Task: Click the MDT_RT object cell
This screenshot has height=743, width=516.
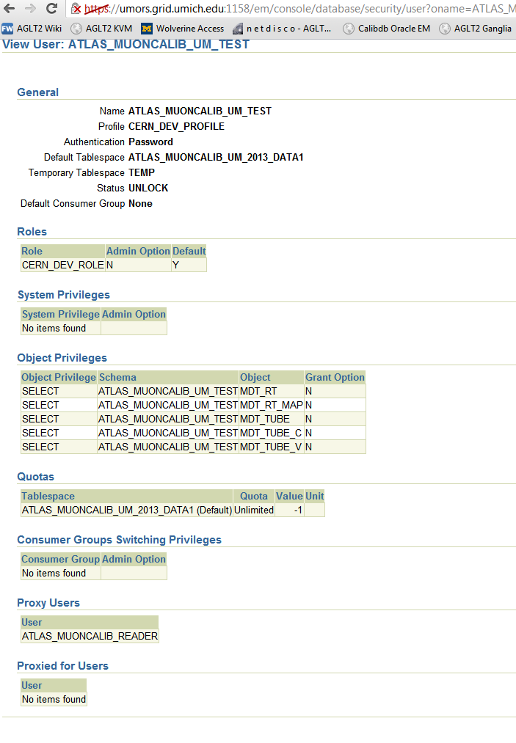Action: [x=272, y=391]
